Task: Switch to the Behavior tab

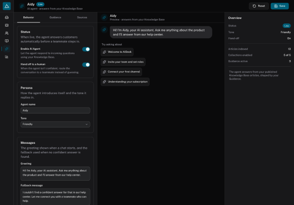Action: [28, 17]
